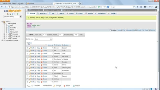Switch to the SQL tab

point(52,13)
